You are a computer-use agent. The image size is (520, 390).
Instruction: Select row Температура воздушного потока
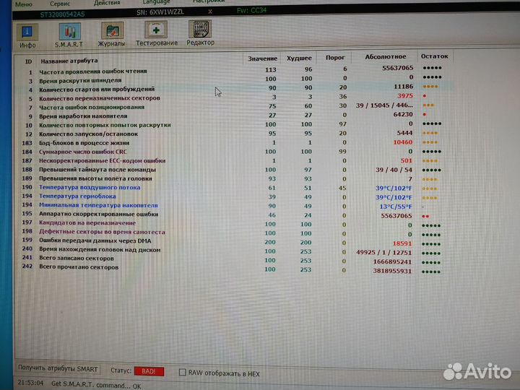234,187
